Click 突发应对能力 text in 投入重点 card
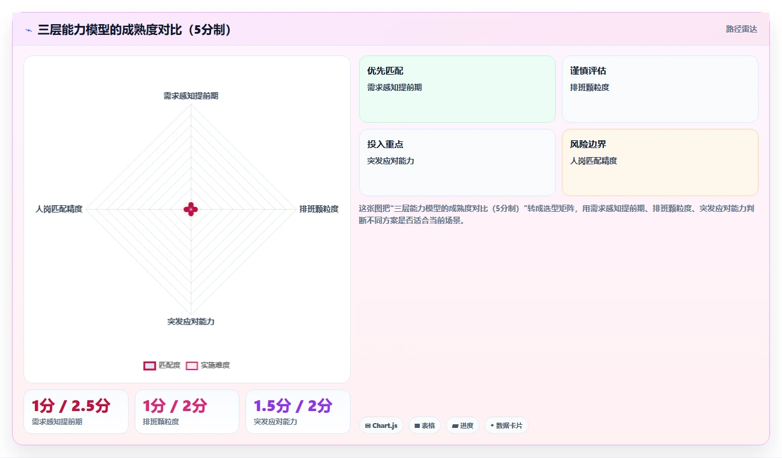 tap(390, 161)
